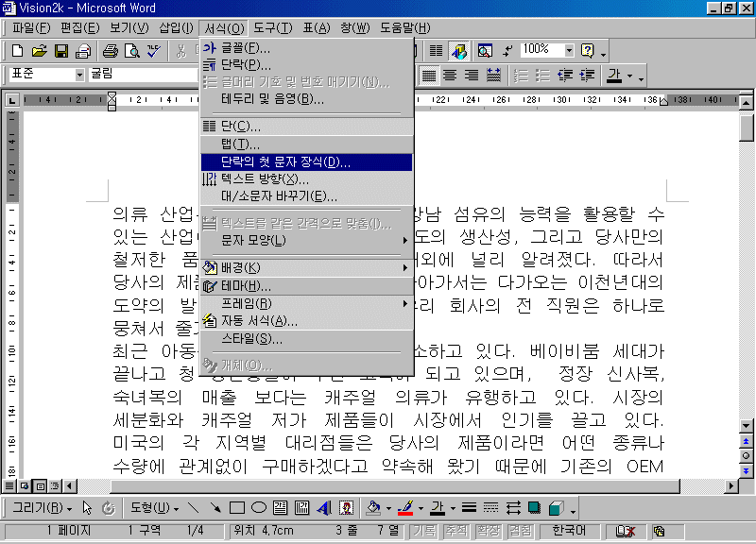Viewport: 756px width, 544px height.
Task: Click the Open folder icon
Action: (39, 51)
